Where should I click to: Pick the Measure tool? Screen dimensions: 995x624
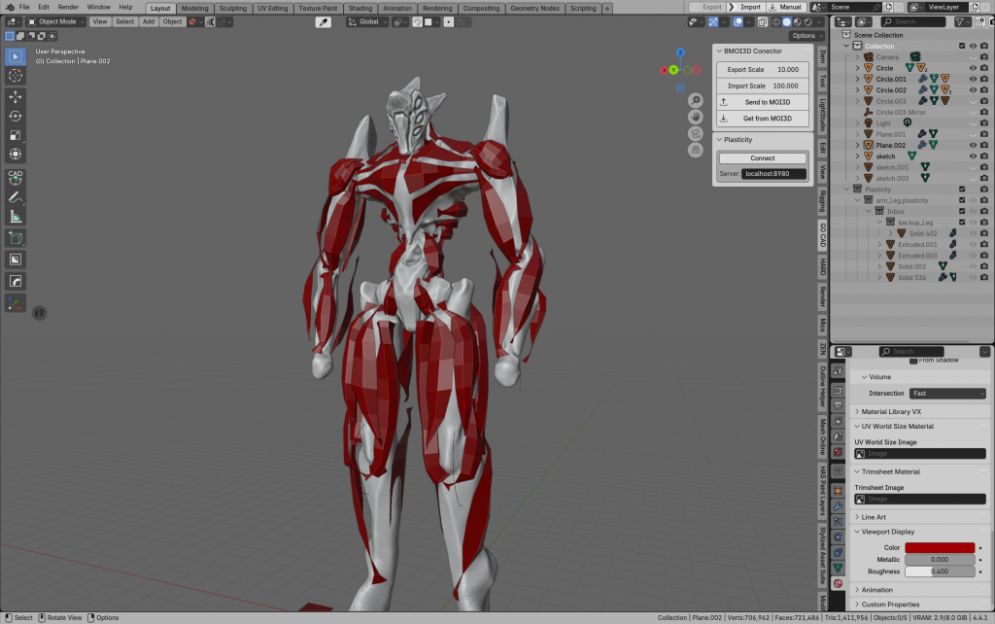coord(16,216)
